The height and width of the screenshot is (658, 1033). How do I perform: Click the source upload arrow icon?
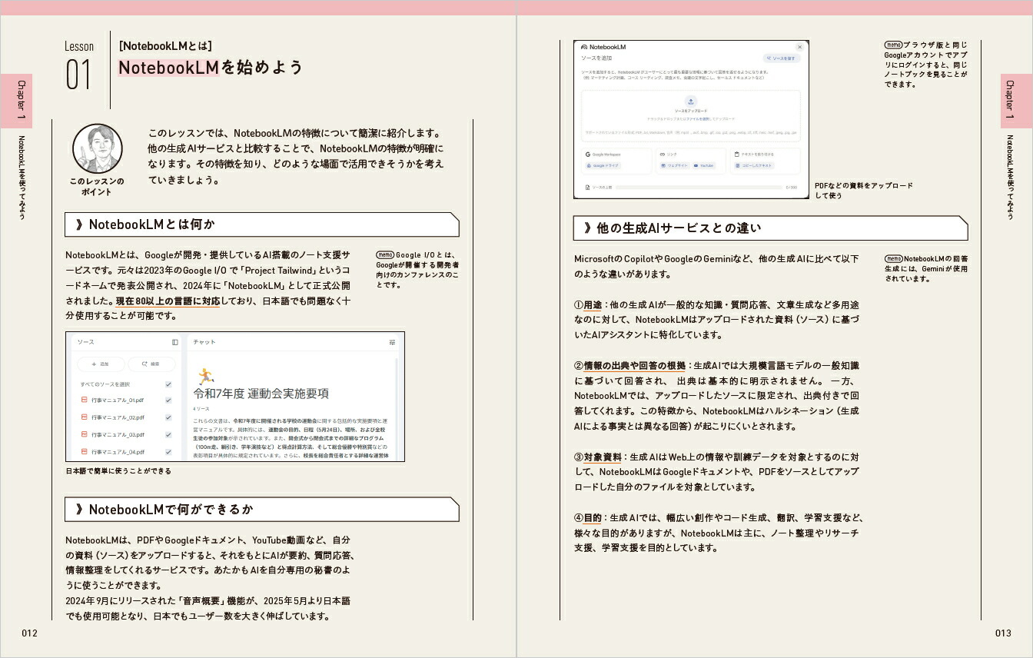(x=691, y=102)
